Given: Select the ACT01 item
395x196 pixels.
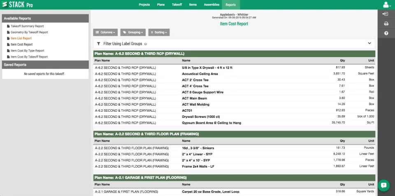Looking at the screenshot, I should (187, 111).
